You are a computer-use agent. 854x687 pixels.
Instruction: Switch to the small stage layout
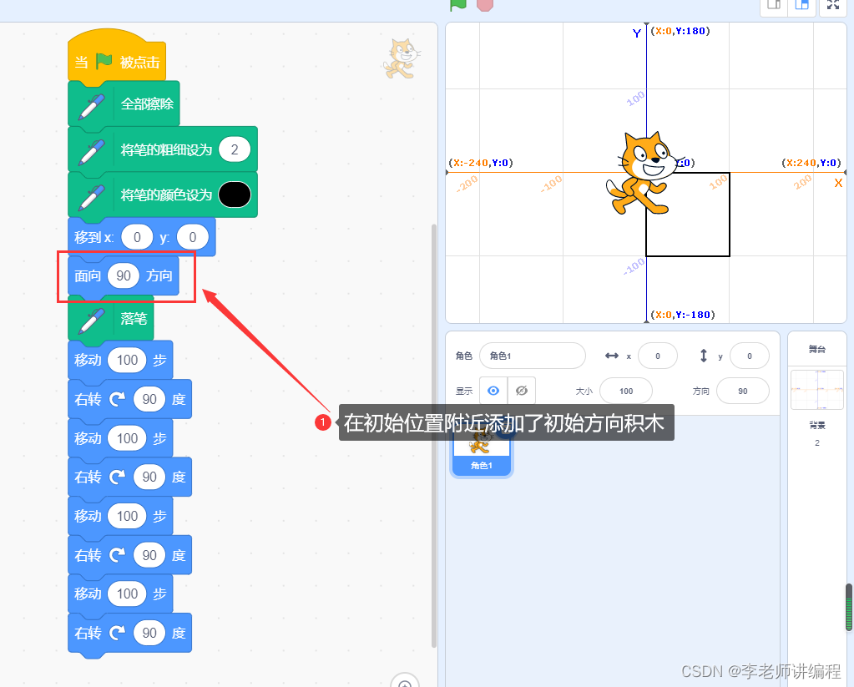point(774,6)
